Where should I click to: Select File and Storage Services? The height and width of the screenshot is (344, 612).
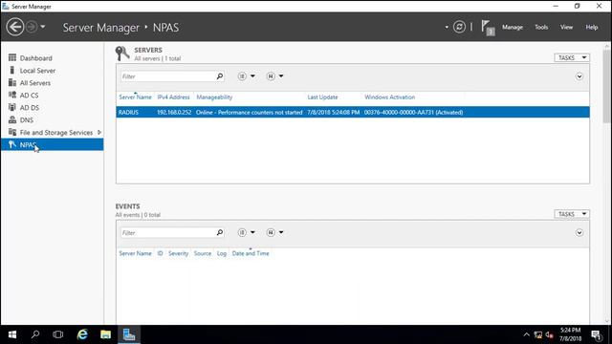tap(56, 133)
